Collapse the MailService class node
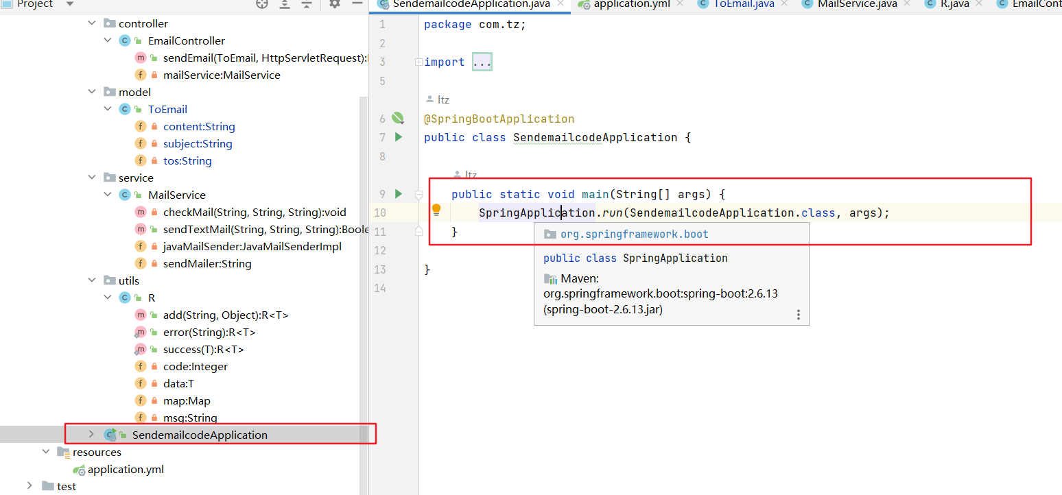1062x495 pixels. coord(108,195)
